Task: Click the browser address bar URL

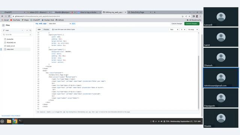Action: click(37, 16)
